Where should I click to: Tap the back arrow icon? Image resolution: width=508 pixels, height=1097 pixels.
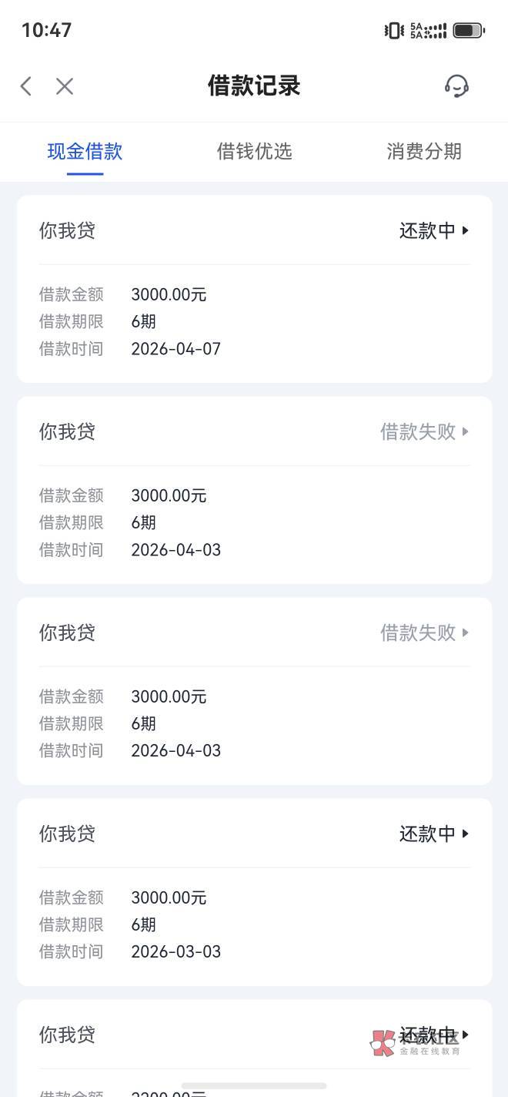pos(26,86)
